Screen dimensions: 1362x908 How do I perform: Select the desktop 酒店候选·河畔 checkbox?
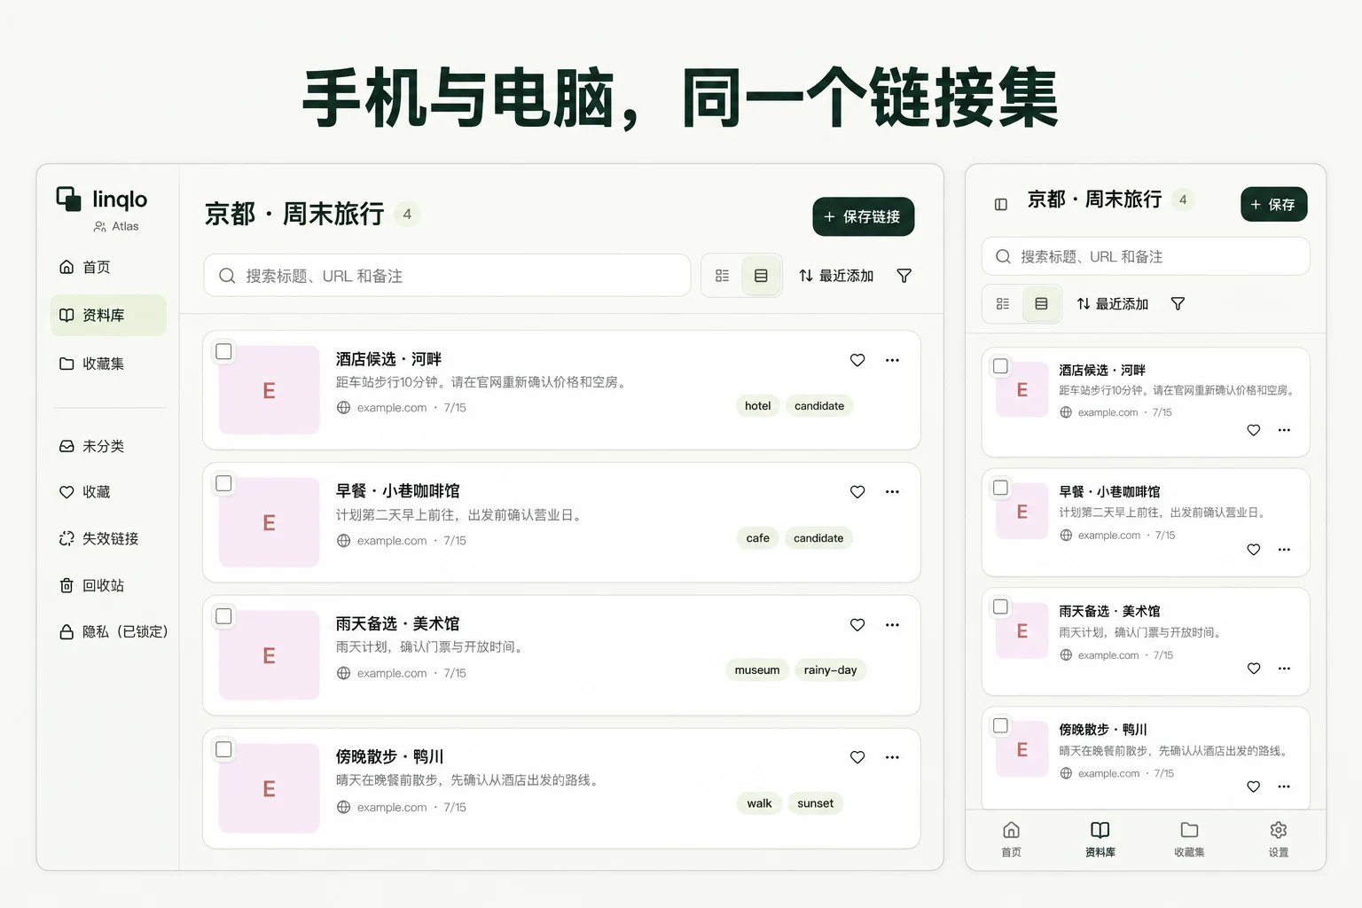[x=224, y=352]
